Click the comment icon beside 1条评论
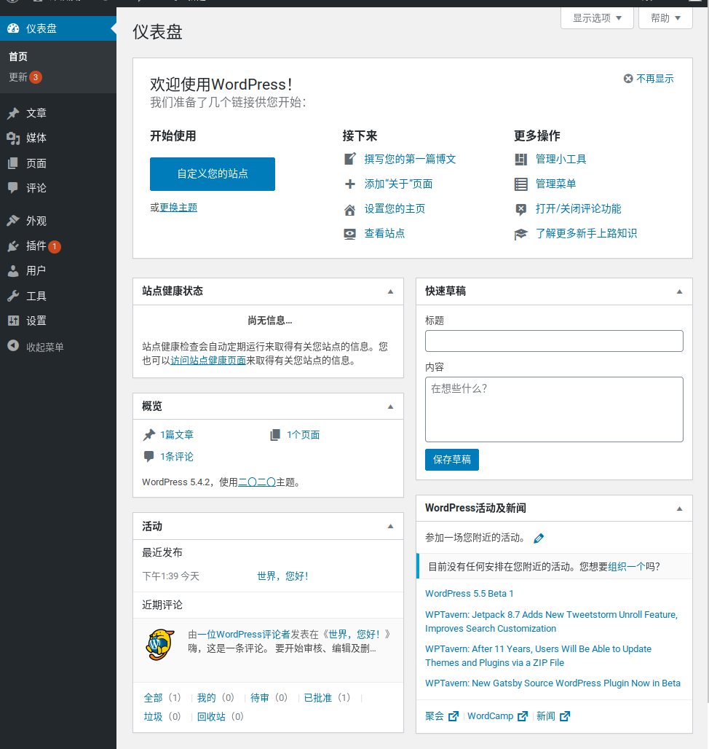Screen dimensions: 709x749 click(x=149, y=457)
